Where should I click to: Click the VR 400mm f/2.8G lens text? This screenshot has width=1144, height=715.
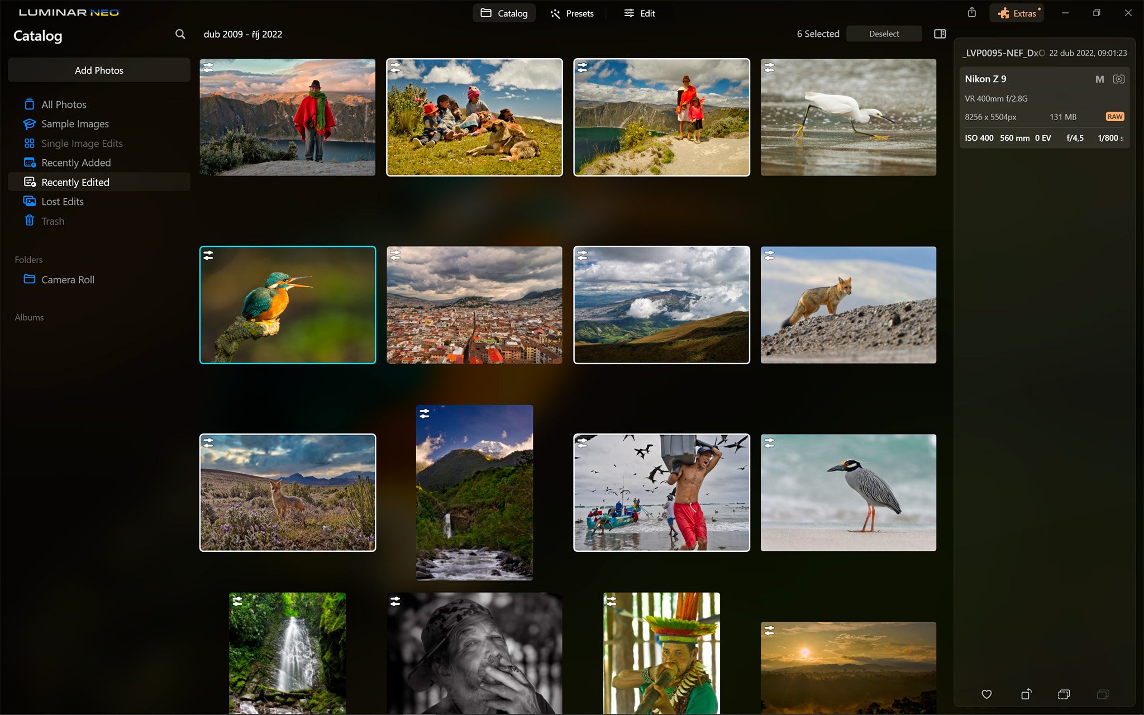tap(996, 98)
